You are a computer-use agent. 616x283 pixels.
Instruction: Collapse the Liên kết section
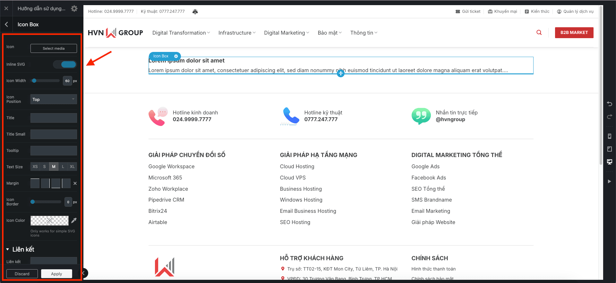pyautogui.click(x=8, y=249)
